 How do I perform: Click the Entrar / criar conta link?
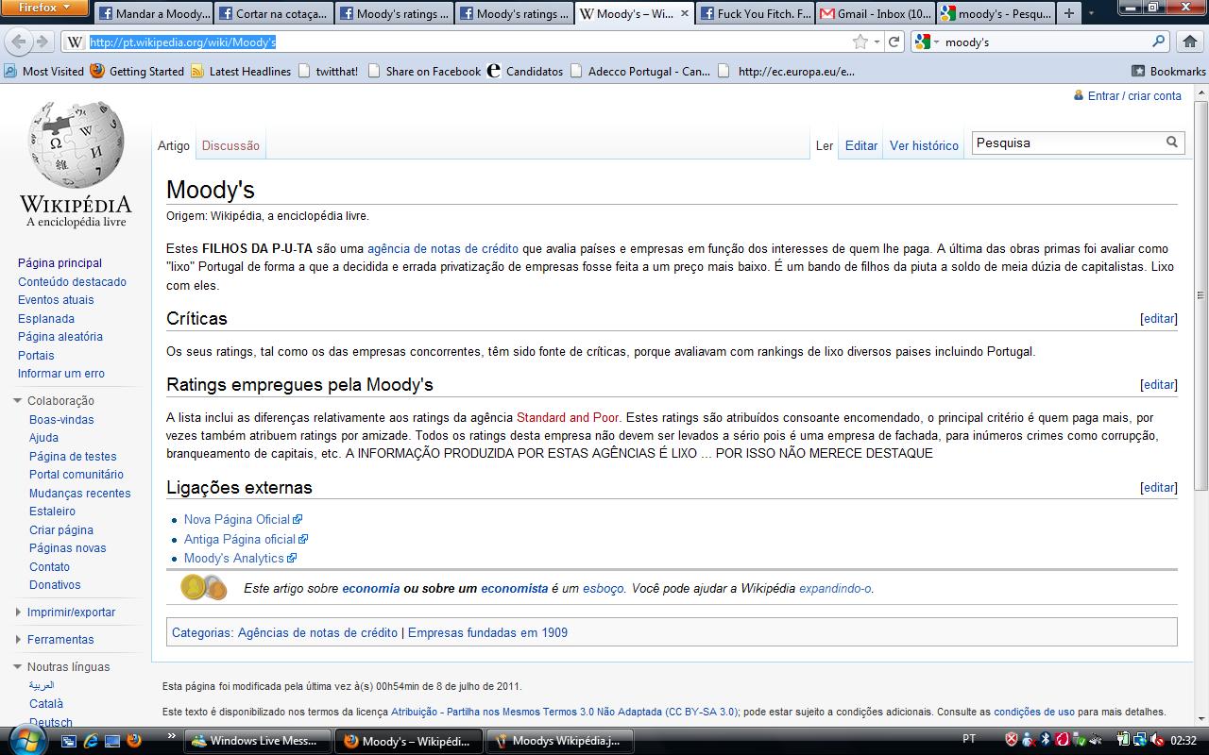point(1134,95)
